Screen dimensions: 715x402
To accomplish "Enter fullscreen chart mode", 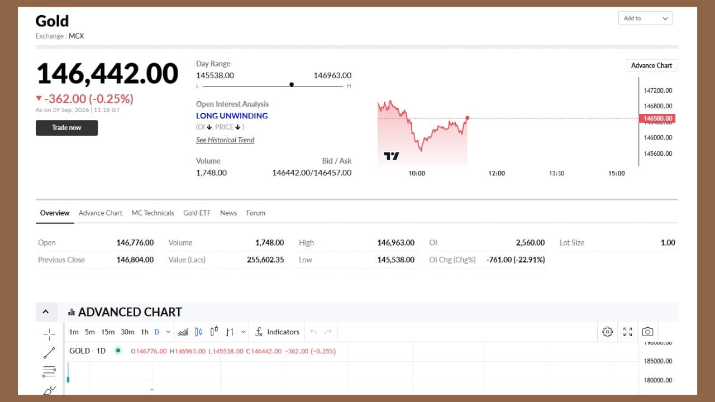I will point(627,332).
